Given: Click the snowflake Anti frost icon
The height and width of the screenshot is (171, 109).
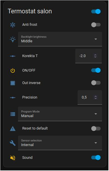Looking at the screenshot, I should point(13,25).
